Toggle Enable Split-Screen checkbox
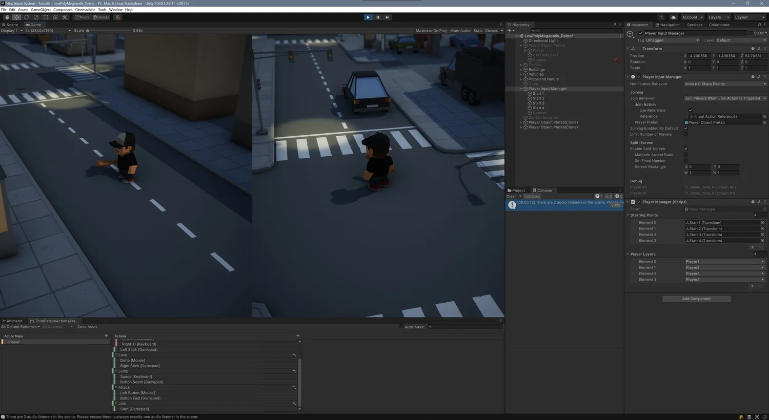The image size is (769, 420). point(686,149)
